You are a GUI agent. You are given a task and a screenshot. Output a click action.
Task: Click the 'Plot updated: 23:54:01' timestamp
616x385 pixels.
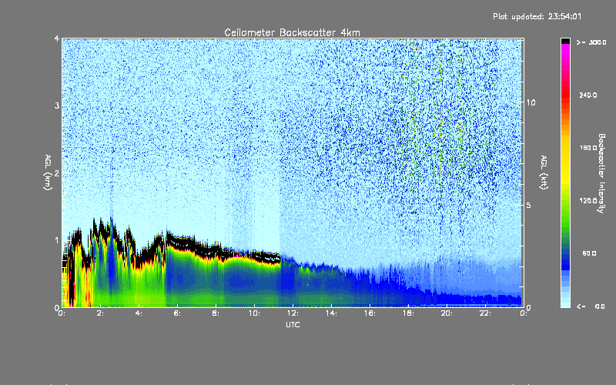537,16
